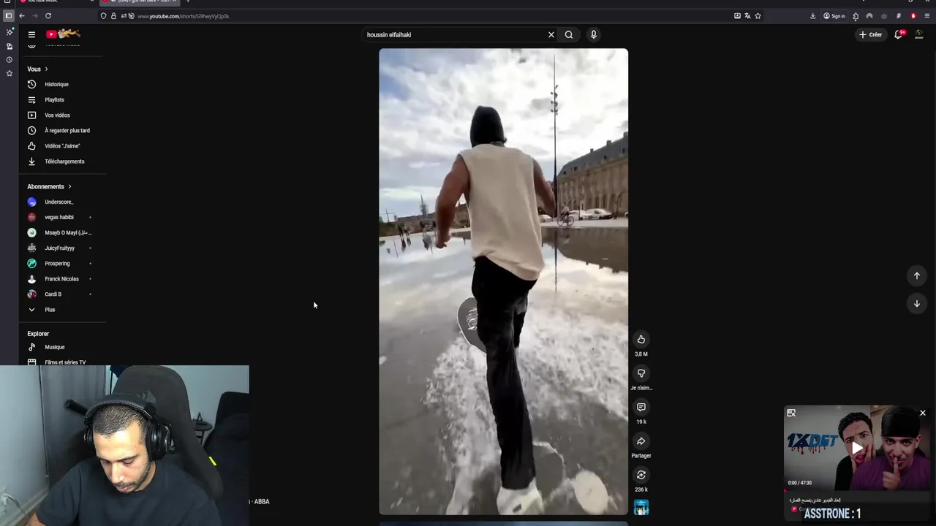Open the browser application menu

(x=927, y=16)
